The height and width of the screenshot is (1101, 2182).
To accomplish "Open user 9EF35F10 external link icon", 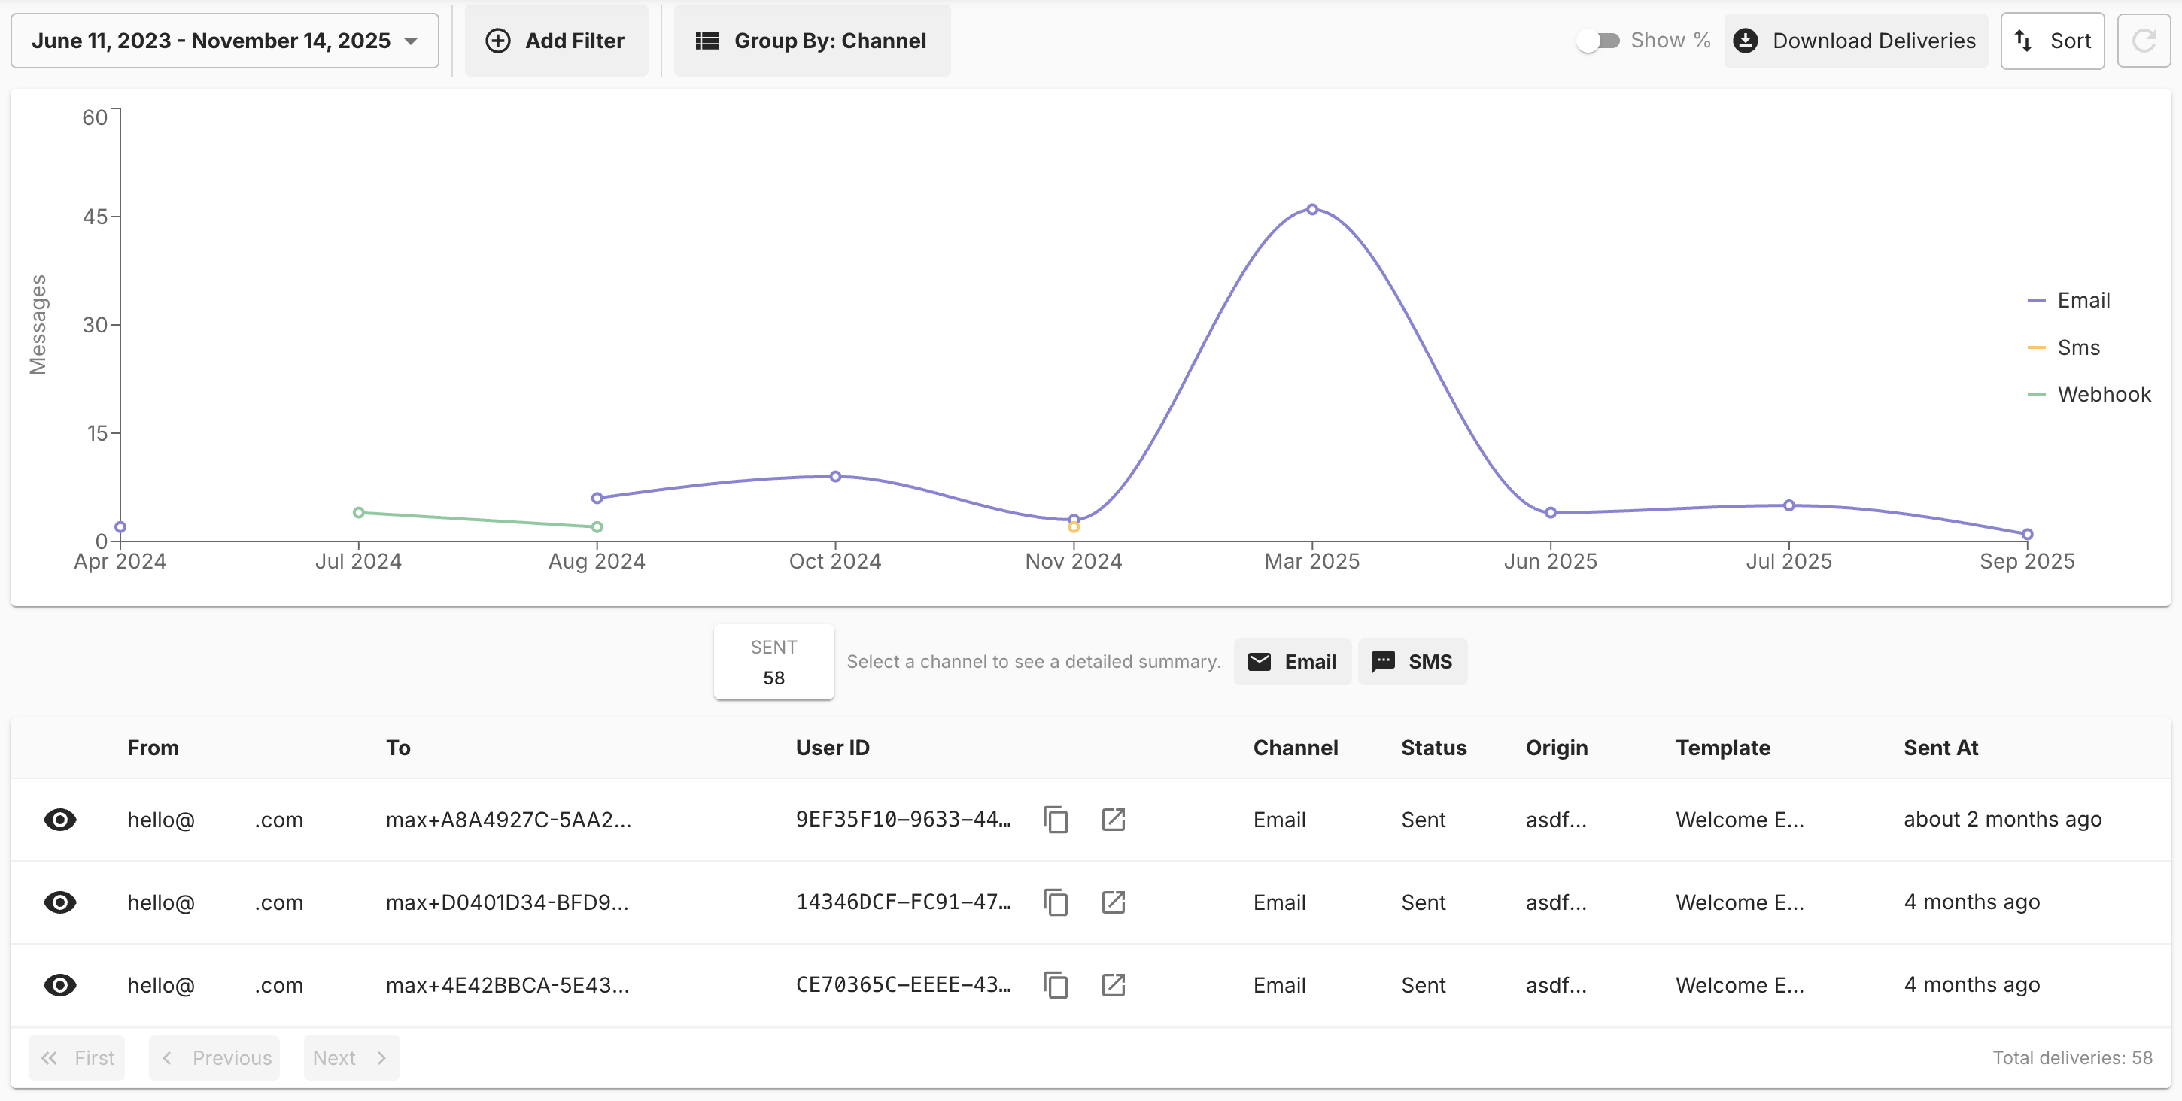I will click(1113, 820).
